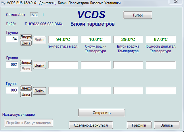Viewport: 184px width, 132px height.
Task: Click Сделано, Вернуться button
Action: pos(91,125)
